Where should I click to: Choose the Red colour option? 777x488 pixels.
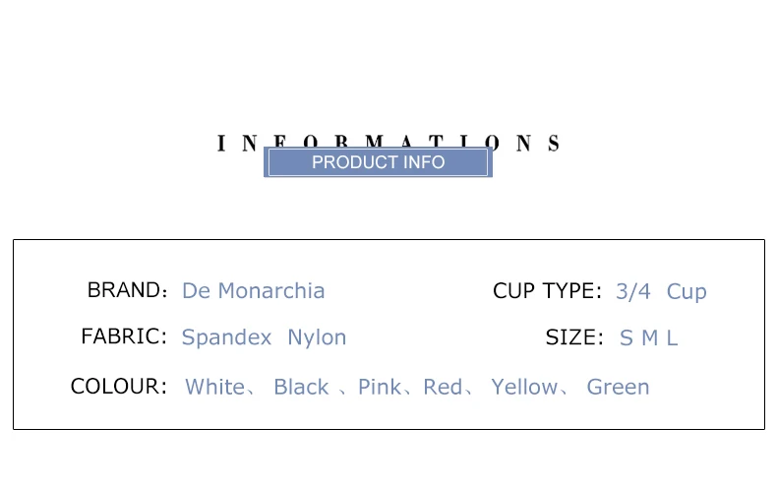443,387
